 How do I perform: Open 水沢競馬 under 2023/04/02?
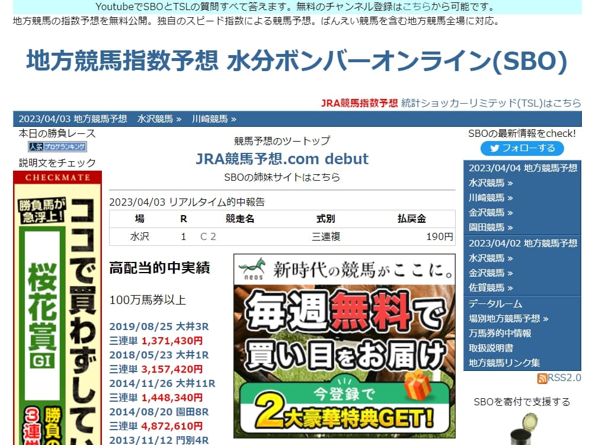tap(491, 258)
